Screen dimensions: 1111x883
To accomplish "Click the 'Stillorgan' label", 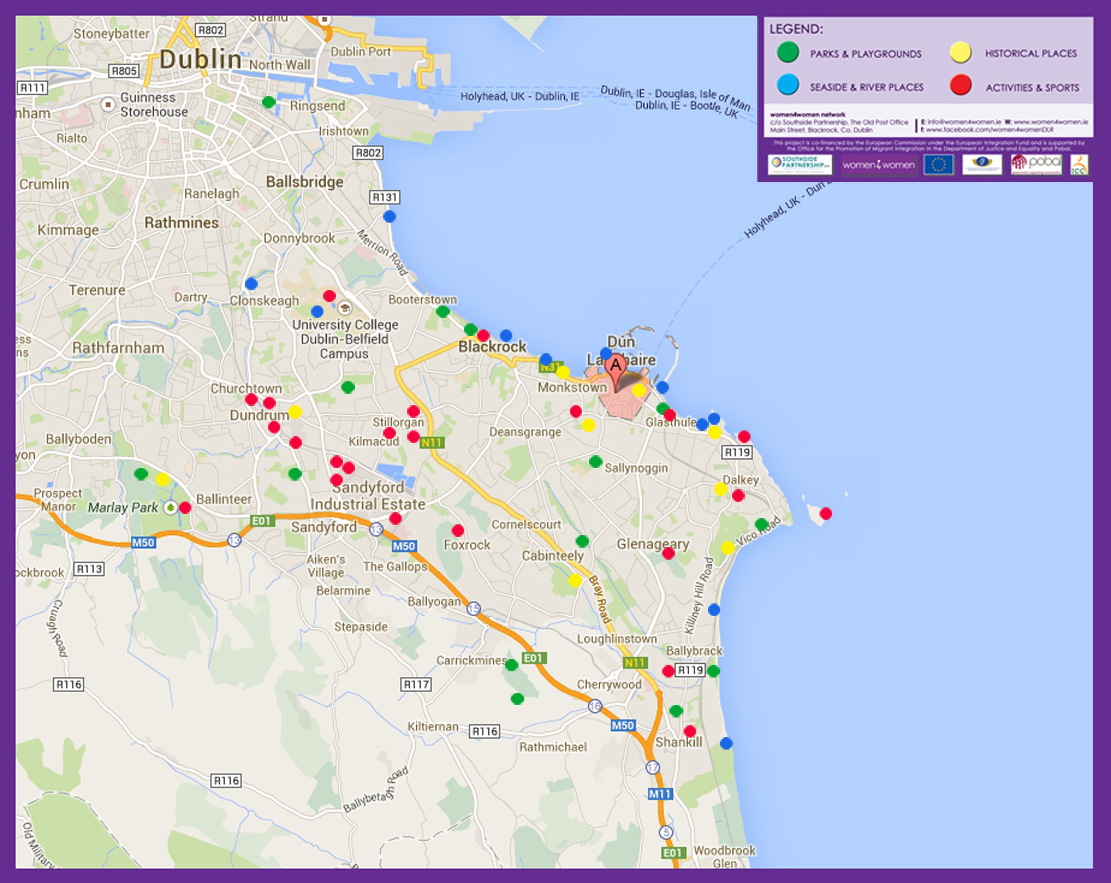I will [398, 422].
